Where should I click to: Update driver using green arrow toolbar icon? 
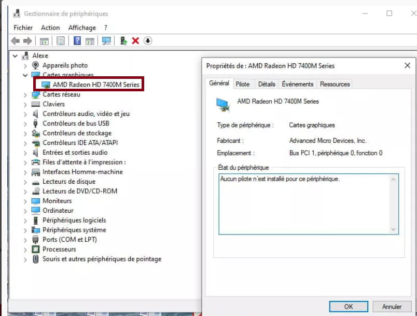[x=123, y=41]
